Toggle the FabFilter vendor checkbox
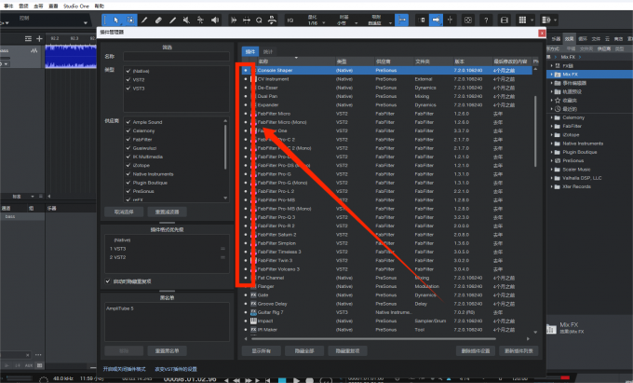Image resolution: width=633 pixels, height=383 pixels. (x=128, y=140)
